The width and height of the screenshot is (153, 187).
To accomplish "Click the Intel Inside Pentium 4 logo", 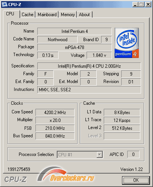I will pos(127,43).
